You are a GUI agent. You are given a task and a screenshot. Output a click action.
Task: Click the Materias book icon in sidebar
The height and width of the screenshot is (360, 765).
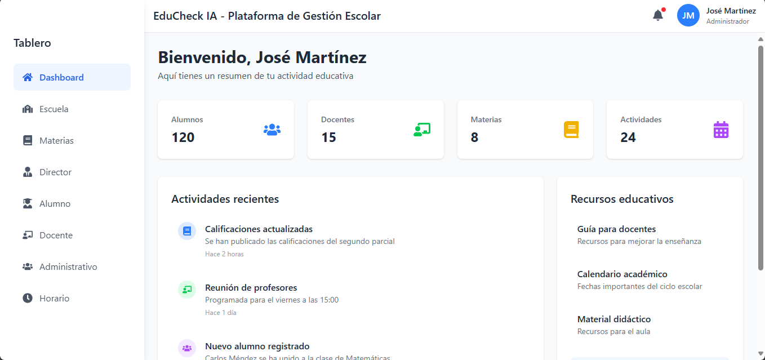coord(28,140)
